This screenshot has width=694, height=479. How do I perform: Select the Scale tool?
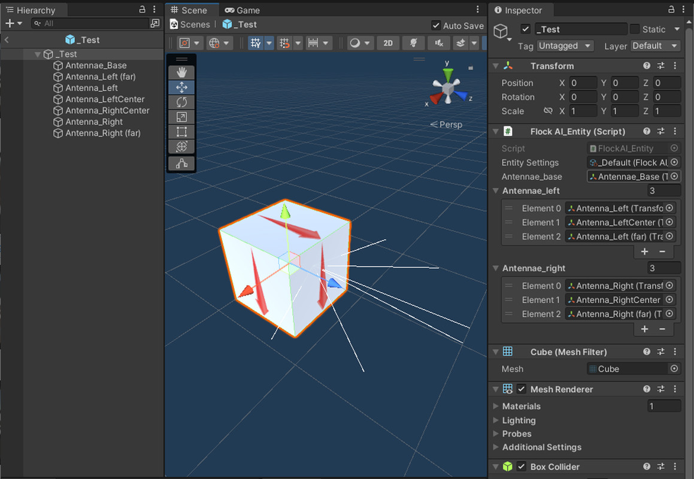click(181, 117)
